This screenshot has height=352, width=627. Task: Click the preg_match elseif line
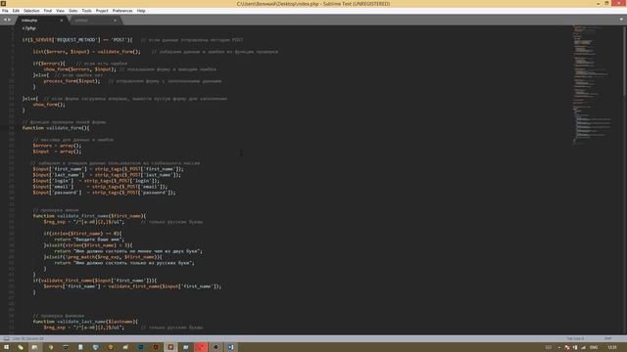103,257
